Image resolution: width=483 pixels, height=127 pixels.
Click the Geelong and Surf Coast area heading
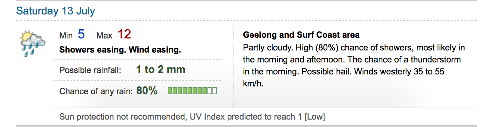coord(301,35)
